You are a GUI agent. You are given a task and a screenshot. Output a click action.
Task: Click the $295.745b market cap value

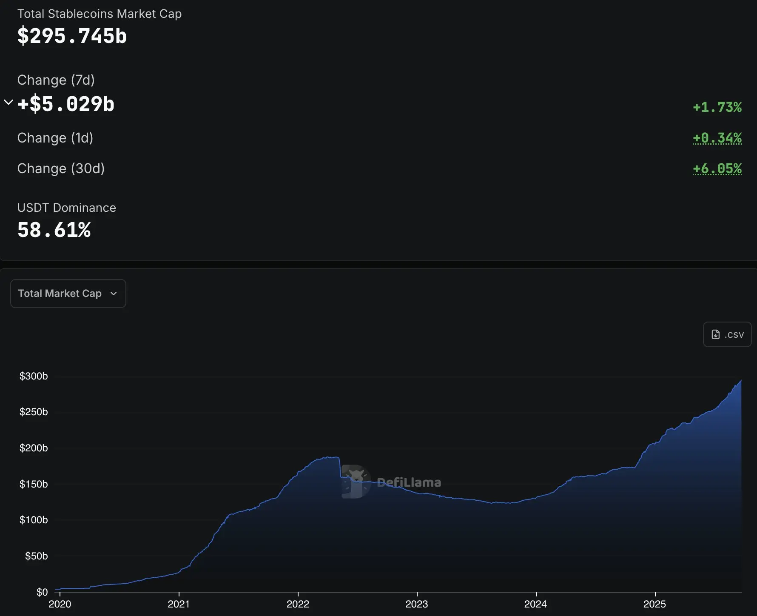tap(72, 36)
